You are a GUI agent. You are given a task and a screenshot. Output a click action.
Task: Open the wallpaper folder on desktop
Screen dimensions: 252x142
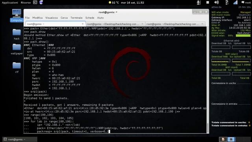(17, 49)
